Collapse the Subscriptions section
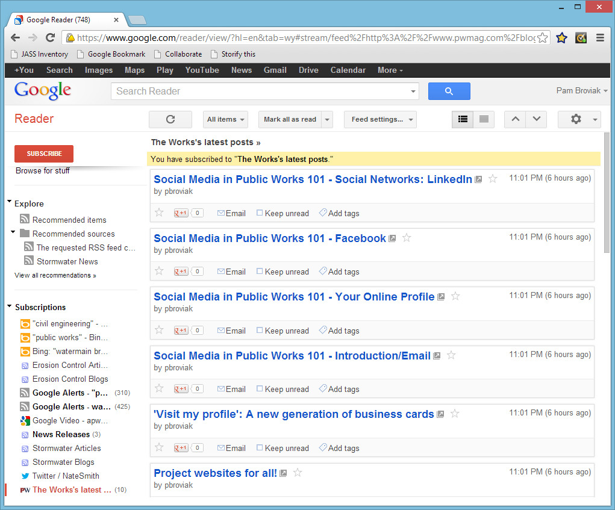 point(10,306)
